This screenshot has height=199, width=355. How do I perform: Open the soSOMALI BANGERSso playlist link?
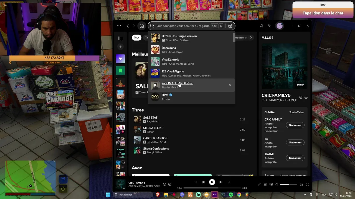177,83
